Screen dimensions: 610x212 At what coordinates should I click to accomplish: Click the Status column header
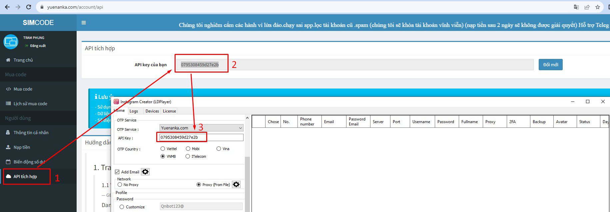coord(588,121)
